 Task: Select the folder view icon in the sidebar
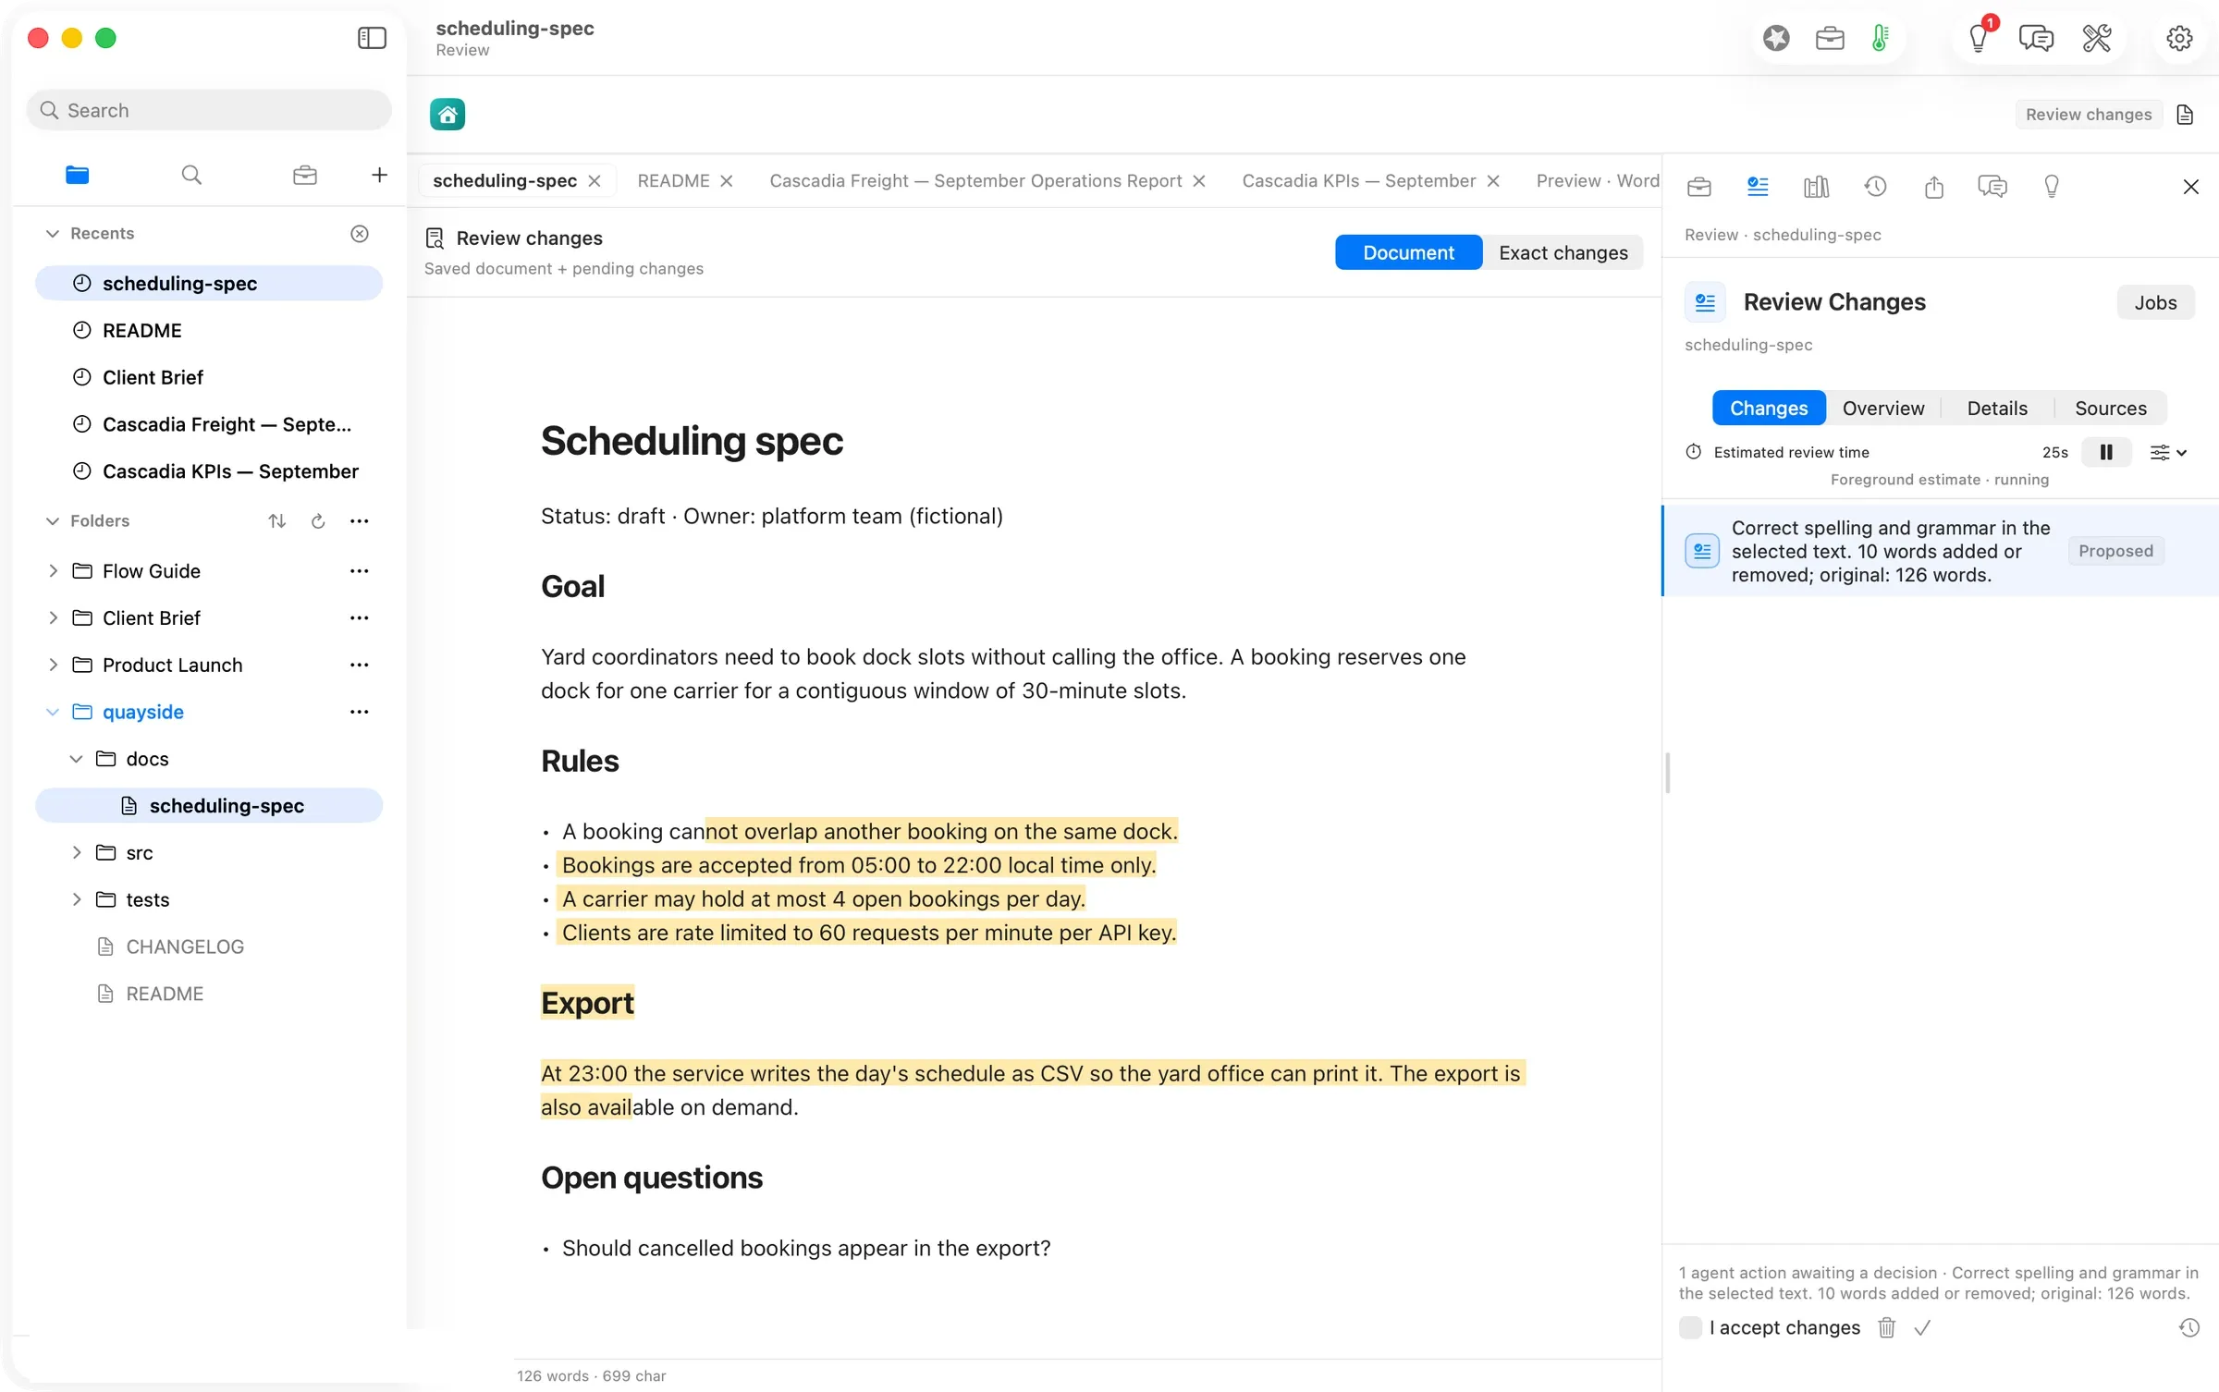[78, 175]
